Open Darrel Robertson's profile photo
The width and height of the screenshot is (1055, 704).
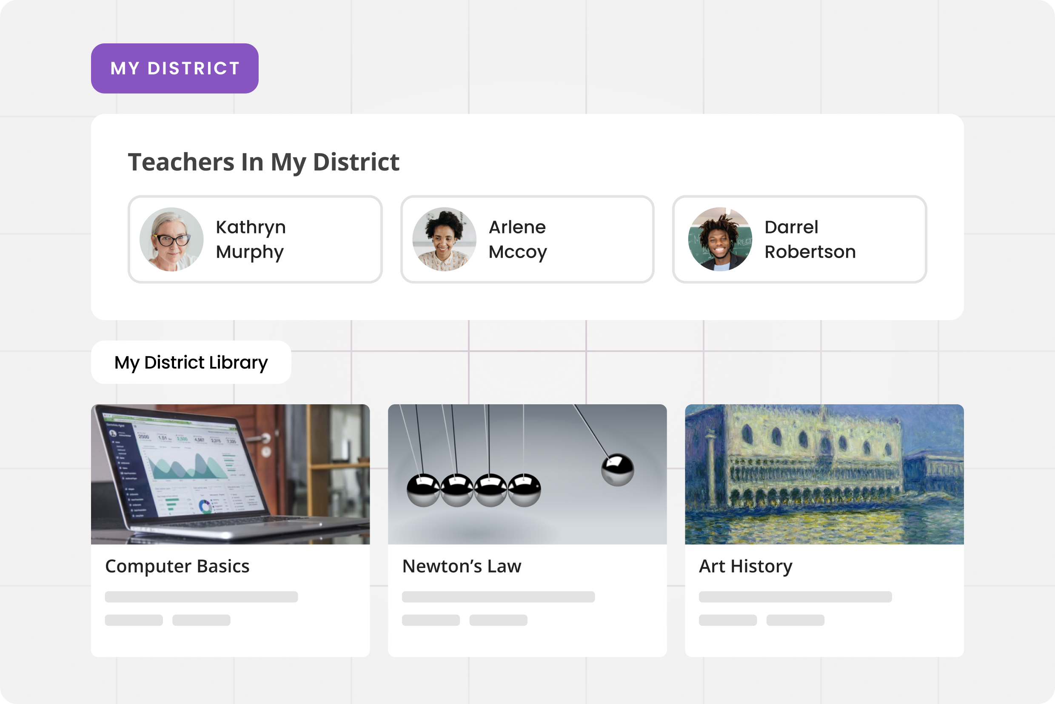720,239
